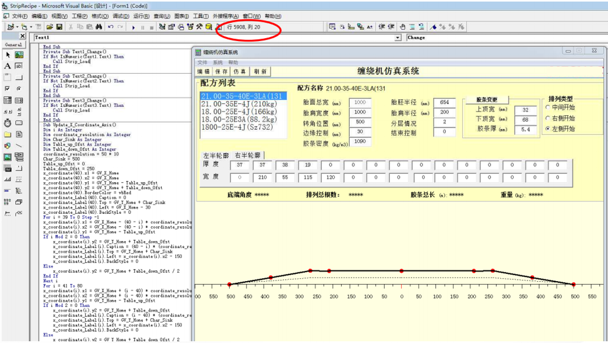Select the 中间开始 radio option
Screen dimensions: 608x343
click(560, 108)
